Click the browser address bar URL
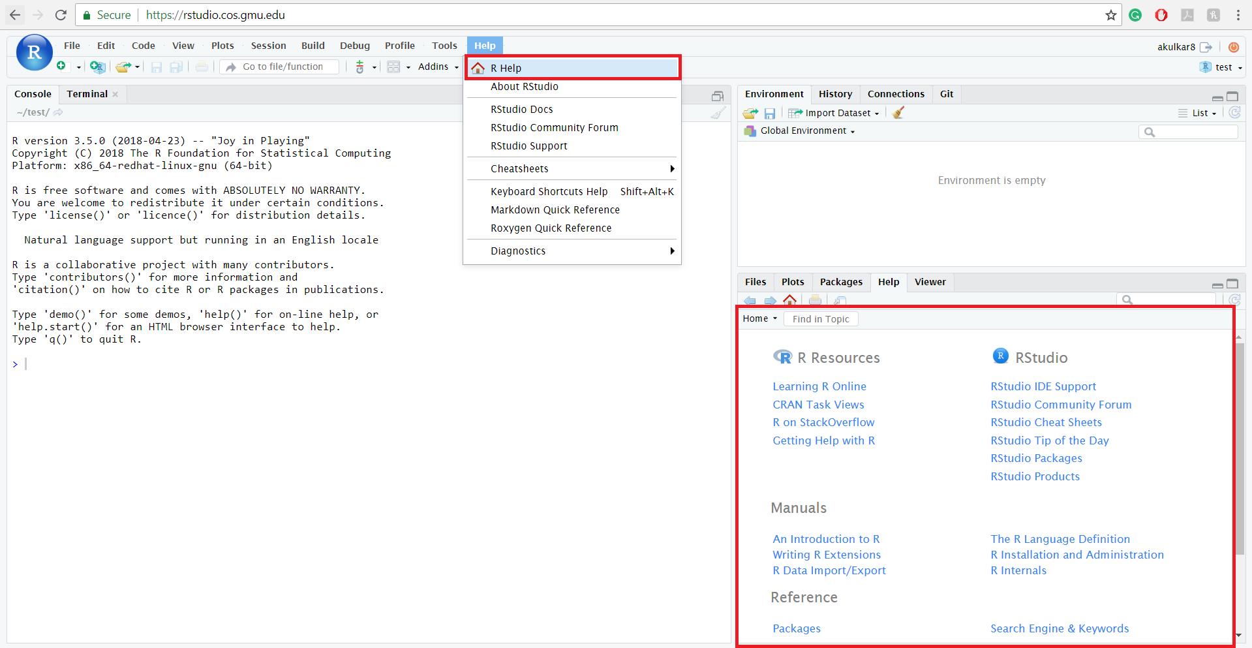This screenshot has height=648, width=1252. (215, 15)
